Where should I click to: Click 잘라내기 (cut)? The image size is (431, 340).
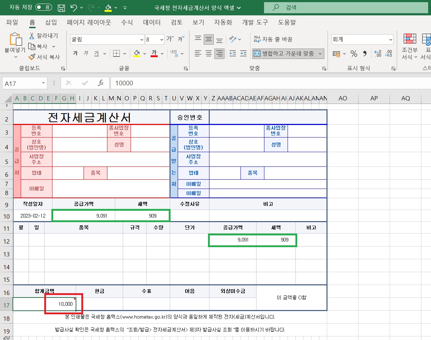43,36
